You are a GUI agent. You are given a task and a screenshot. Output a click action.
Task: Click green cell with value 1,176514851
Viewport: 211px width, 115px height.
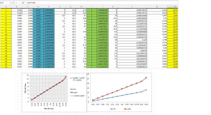click(102, 29)
